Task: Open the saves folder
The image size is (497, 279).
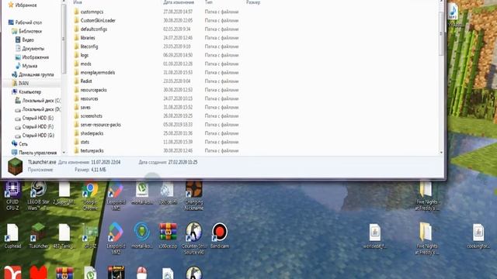Action: coord(85,107)
